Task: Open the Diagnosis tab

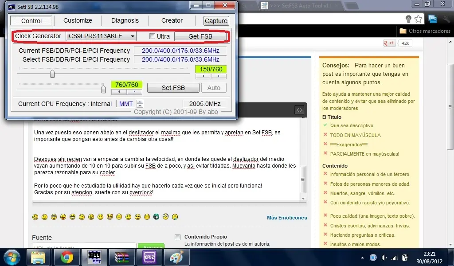Action: pyautogui.click(x=125, y=20)
